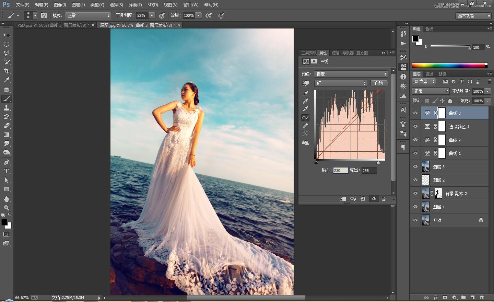Open the curves channel dropdown showing 红
Image resolution: width=494 pixels, height=302 pixels.
[x=341, y=83]
